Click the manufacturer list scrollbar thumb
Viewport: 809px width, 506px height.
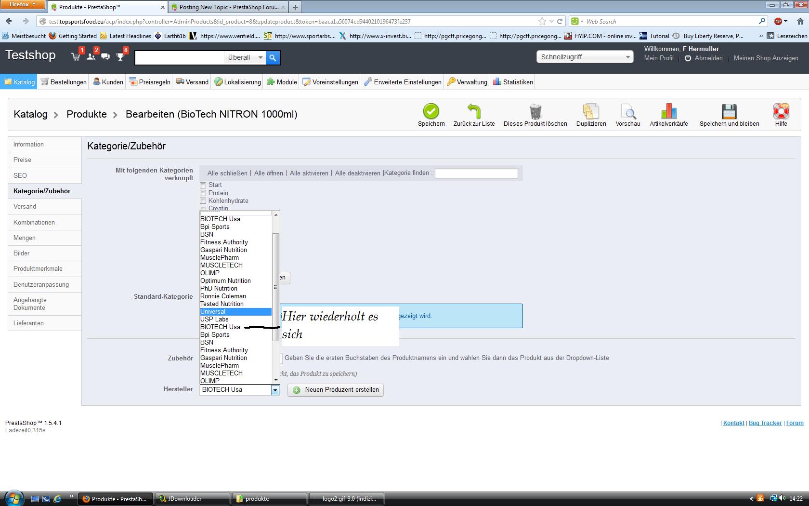click(x=276, y=287)
